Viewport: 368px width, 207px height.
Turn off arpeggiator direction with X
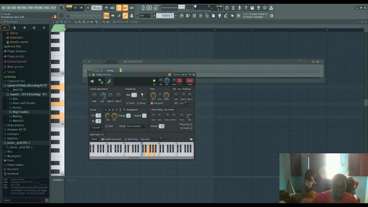(106, 110)
